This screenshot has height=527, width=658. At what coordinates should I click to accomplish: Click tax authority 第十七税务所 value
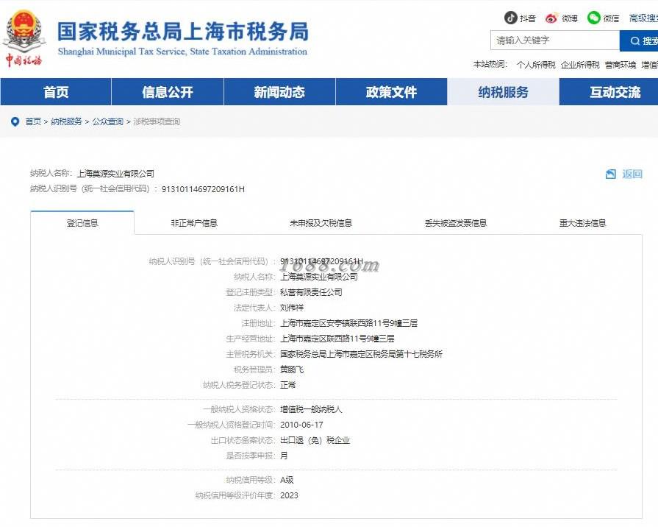pos(361,354)
